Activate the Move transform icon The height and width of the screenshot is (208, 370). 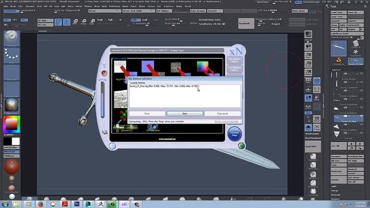(x=75, y=22)
